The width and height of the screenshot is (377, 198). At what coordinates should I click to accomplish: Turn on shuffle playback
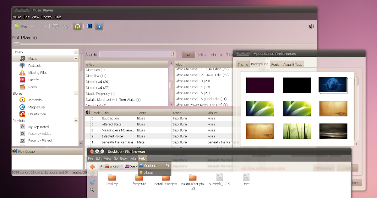pos(65,26)
